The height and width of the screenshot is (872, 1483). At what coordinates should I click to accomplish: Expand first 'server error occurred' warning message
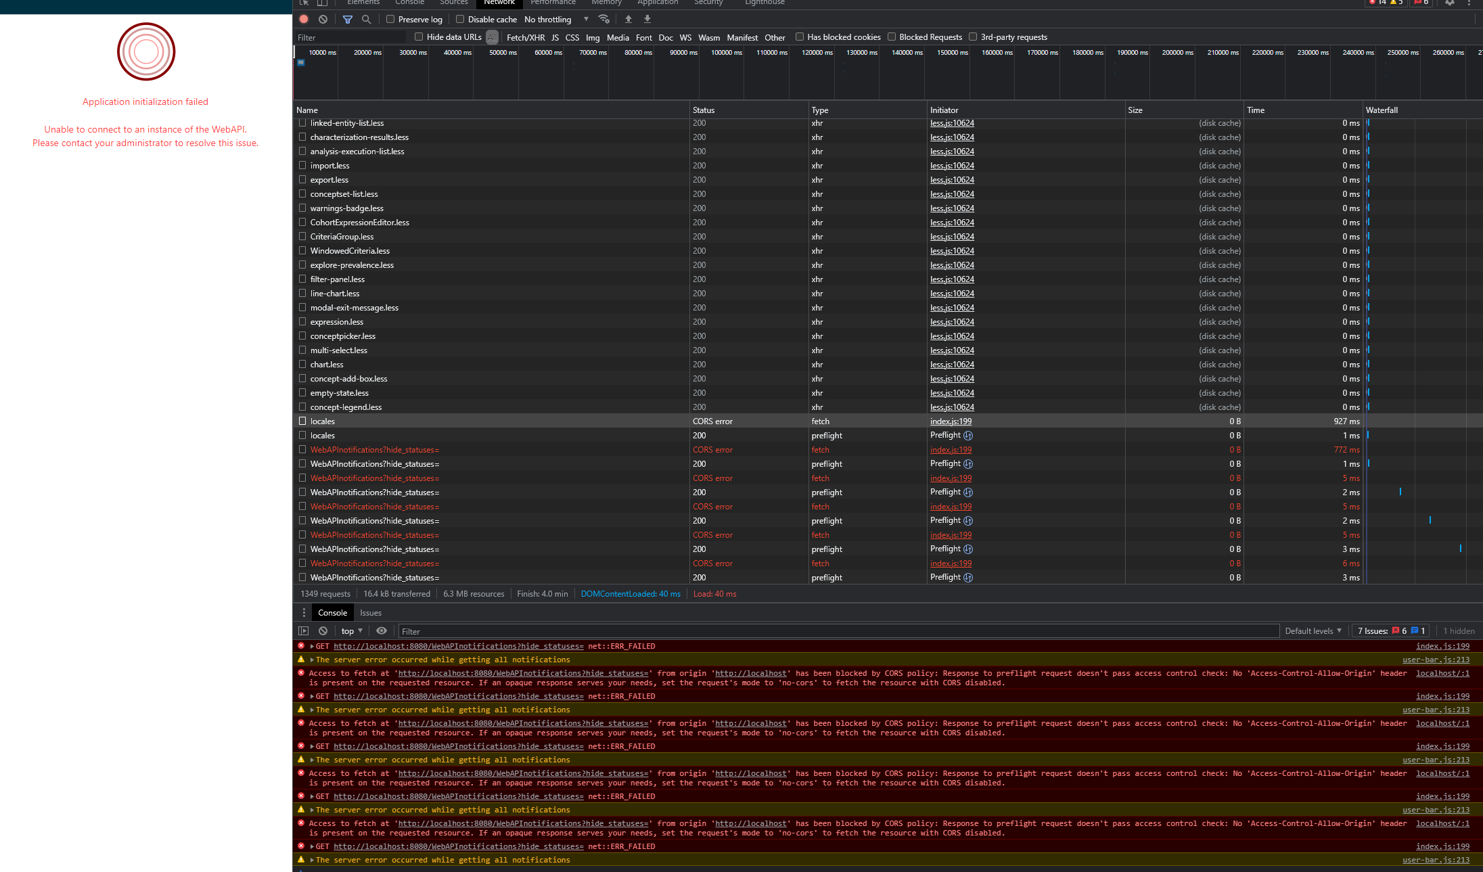(312, 660)
